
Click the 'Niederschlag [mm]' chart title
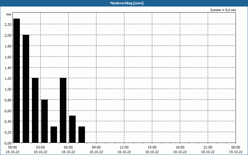point(127,3)
